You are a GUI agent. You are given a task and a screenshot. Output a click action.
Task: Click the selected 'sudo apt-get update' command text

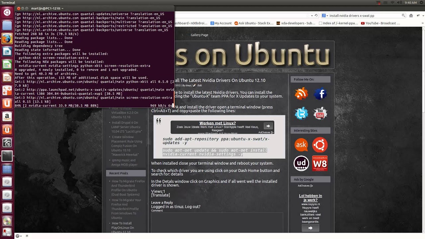tap(215, 152)
